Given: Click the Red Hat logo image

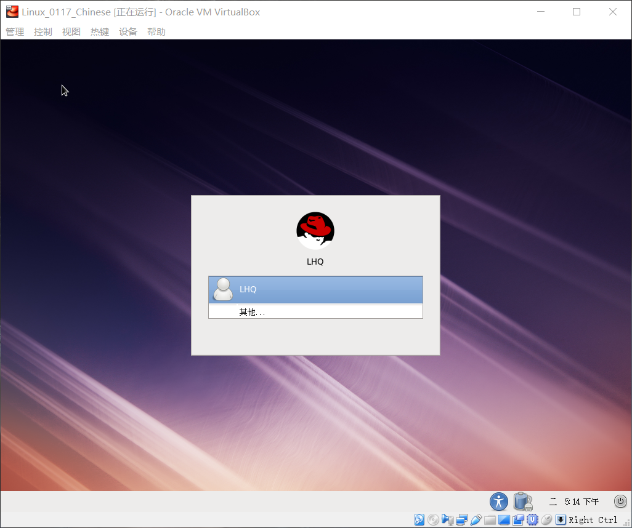Looking at the screenshot, I should (x=315, y=231).
